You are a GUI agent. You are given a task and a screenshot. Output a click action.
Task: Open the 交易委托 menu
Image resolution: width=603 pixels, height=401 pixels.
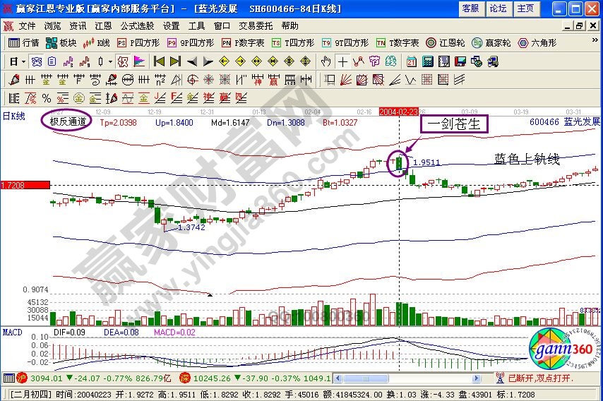click(x=256, y=25)
